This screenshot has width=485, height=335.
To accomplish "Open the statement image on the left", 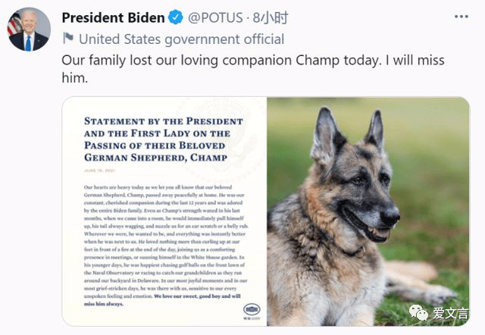I will (164, 211).
